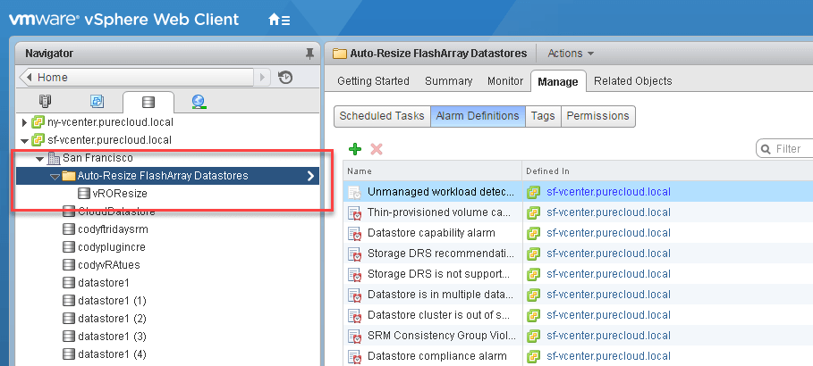Click the alarm icon beside Datastore compliance alarm

click(355, 357)
